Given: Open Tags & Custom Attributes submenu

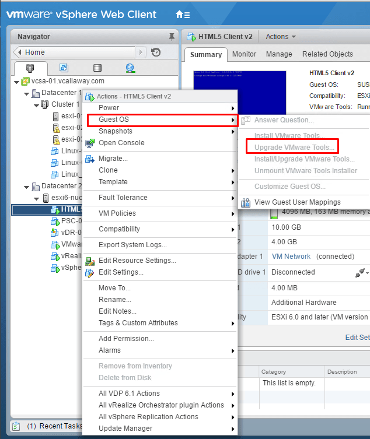Looking at the screenshot, I should click(160, 323).
